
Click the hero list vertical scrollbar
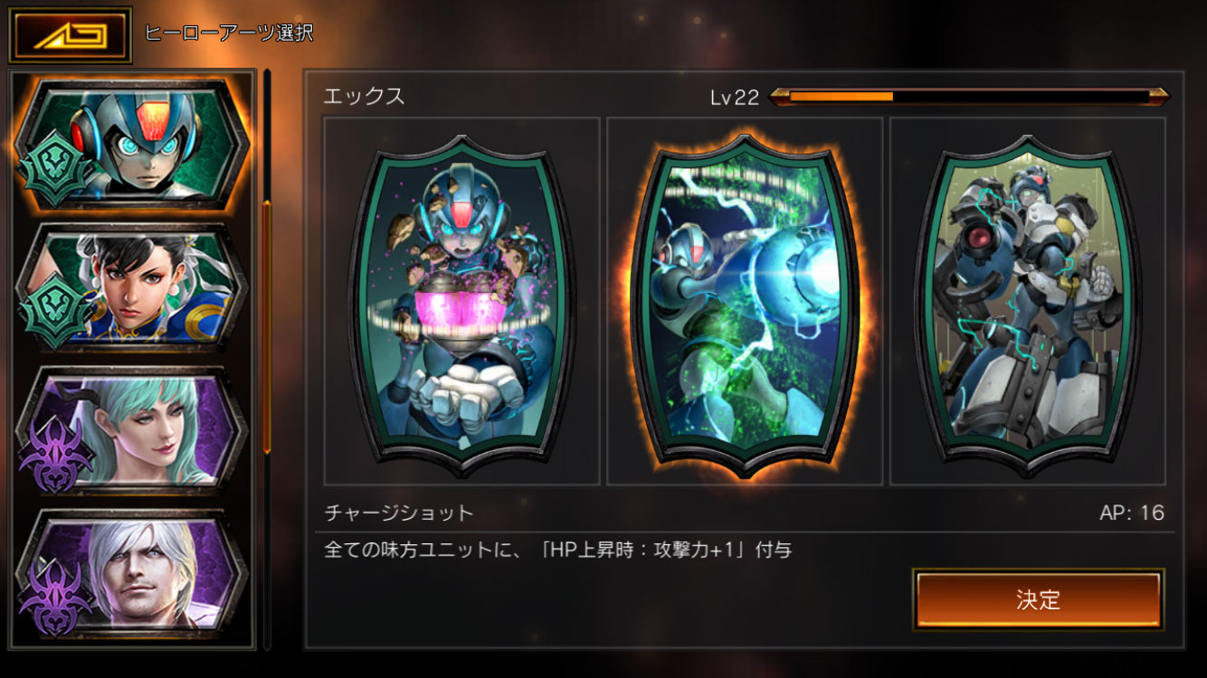point(267,359)
